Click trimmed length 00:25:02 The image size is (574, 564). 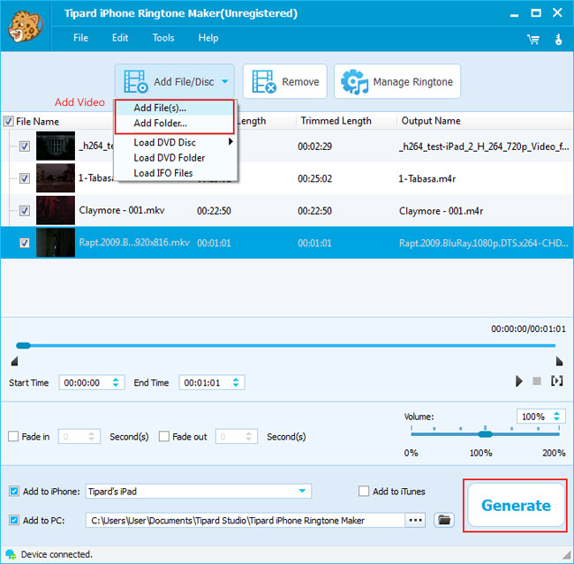tap(314, 178)
